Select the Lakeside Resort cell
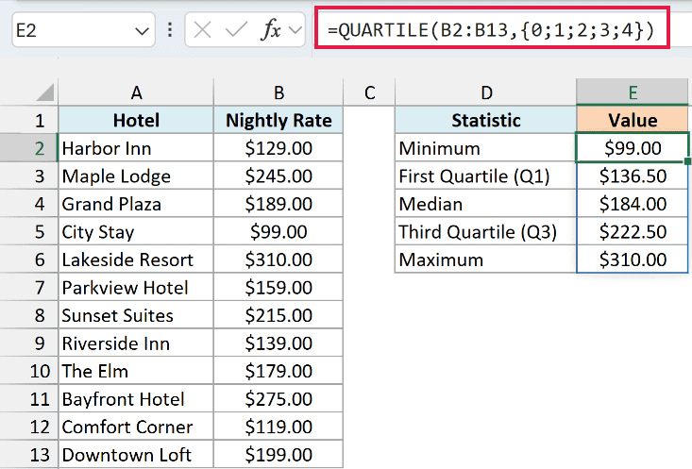This screenshot has width=692, height=469. (136, 259)
